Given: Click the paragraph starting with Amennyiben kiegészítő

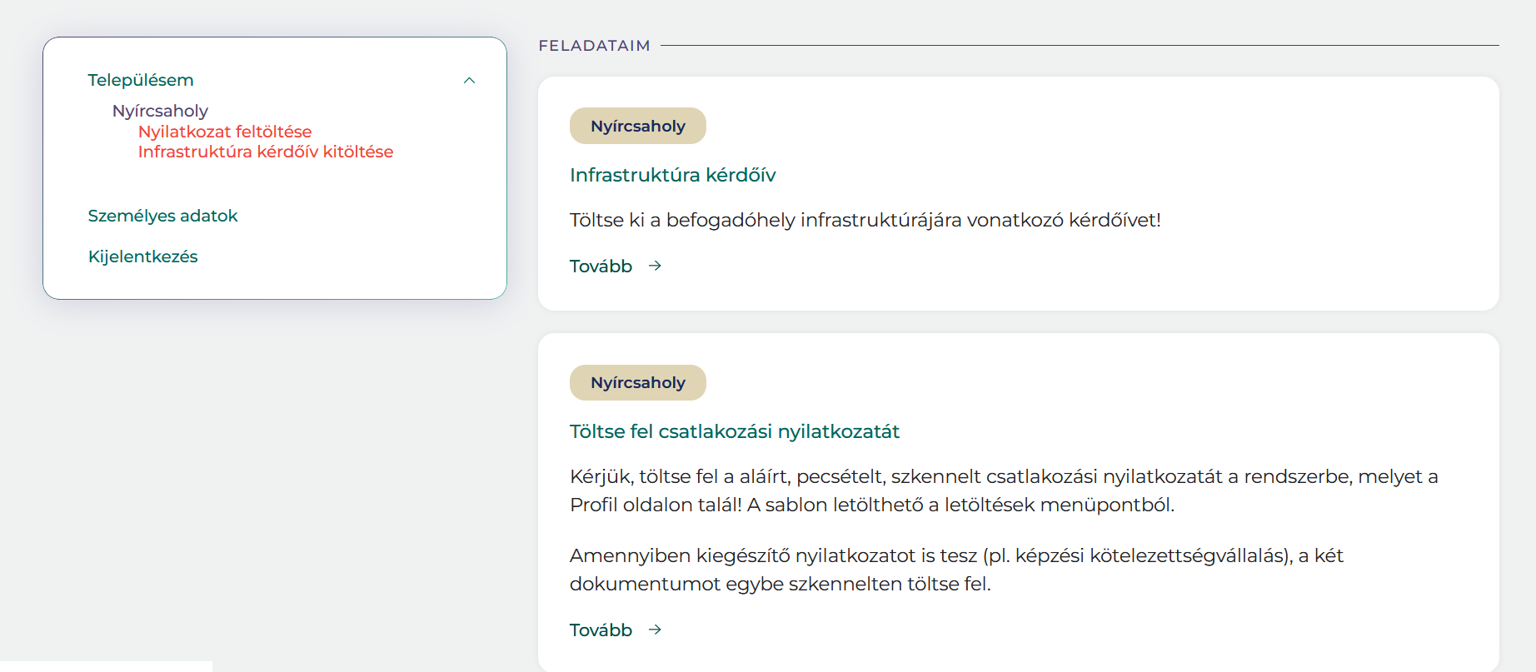Looking at the screenshot, I should (956, 570).
